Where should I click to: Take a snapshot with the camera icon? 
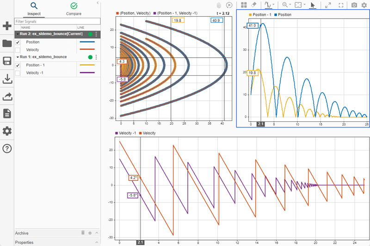354,5
